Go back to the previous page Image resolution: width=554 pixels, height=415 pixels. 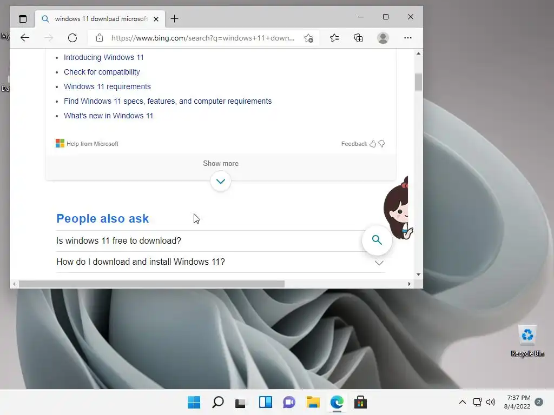(x=25, y=38)
